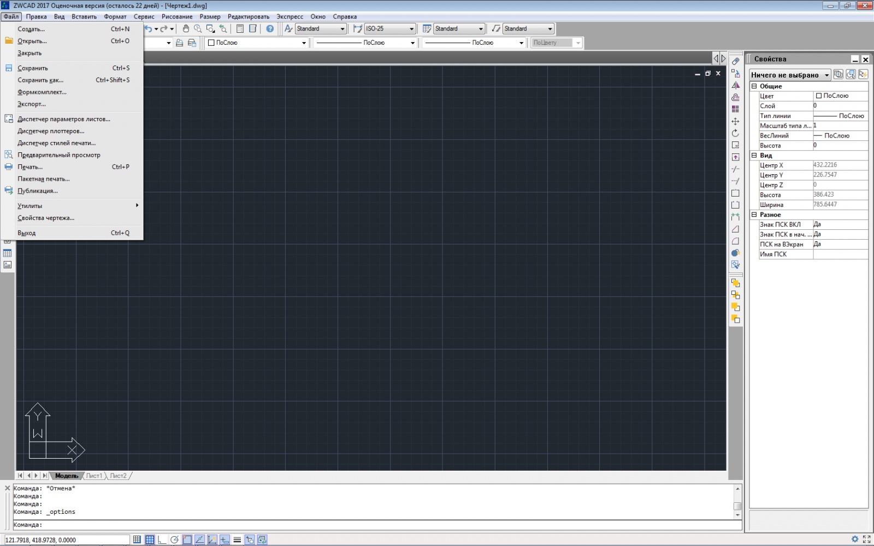Screen dimensions: 874x546
Task: Select the Extend tool
Action: coord(736,181)
